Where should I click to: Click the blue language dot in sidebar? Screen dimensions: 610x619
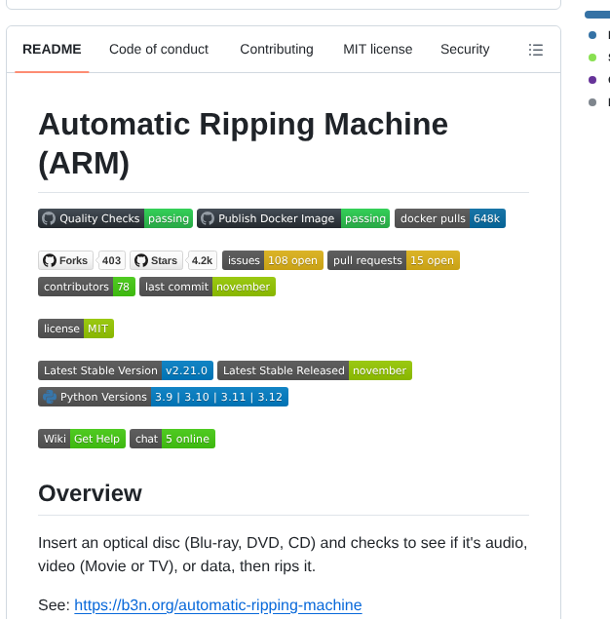coord(592,35)
